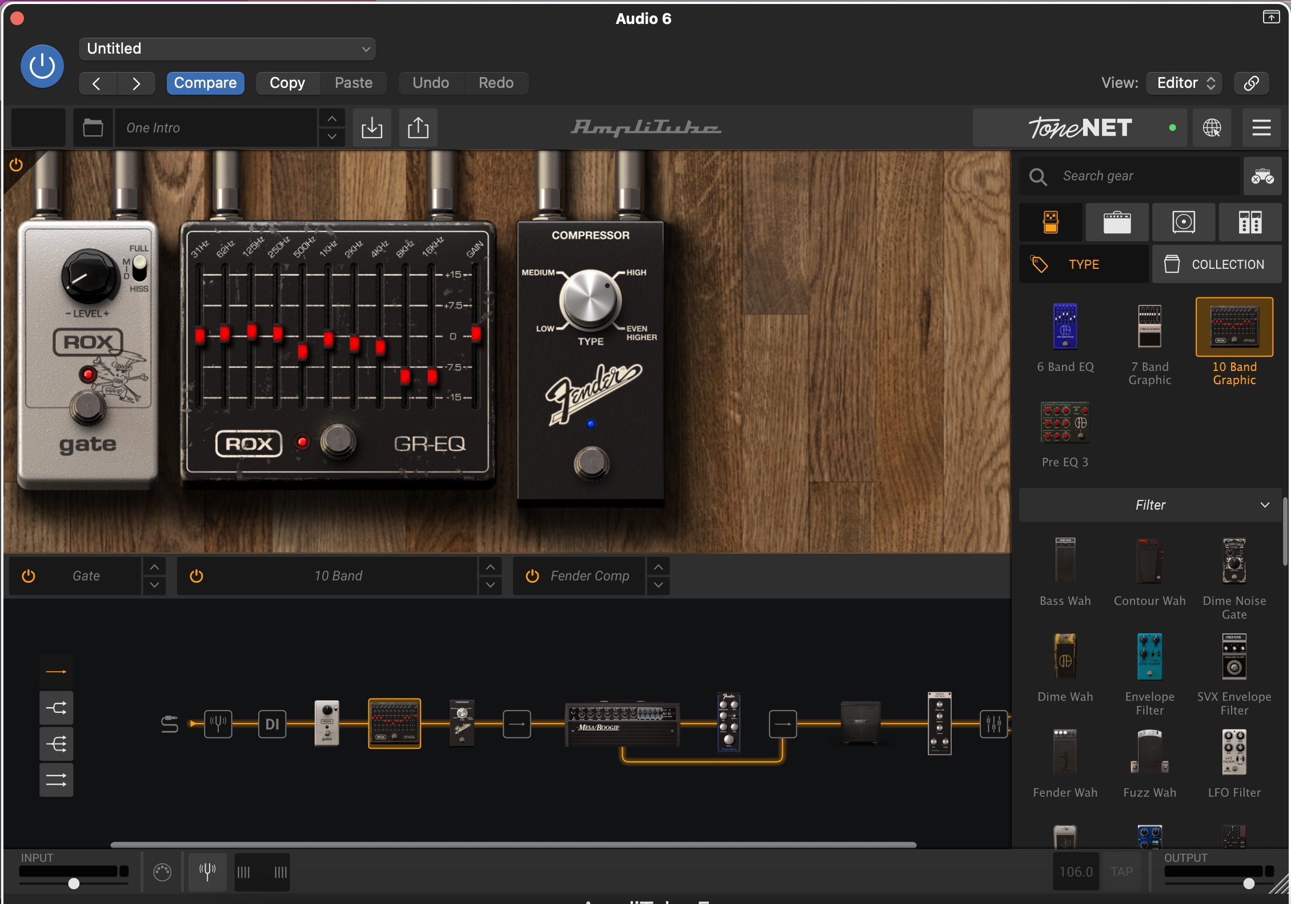
Task: Click the save preset download icon
Action: (372, 128)
